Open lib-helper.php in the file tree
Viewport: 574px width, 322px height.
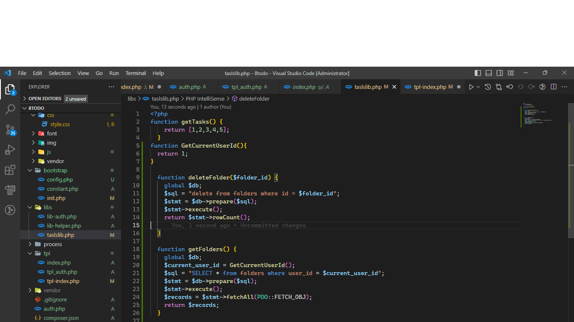pos(64,226)
